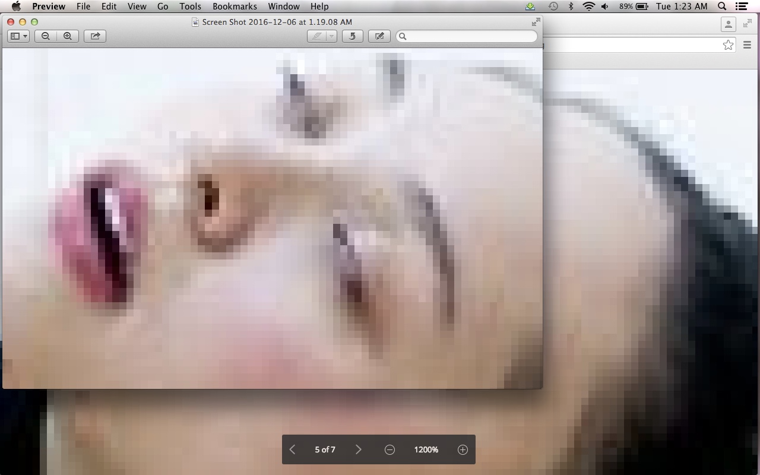Click the 1200% zoom level text
Image resolution: width=760 pixels, height=475 pixels.
pos(426,449)
